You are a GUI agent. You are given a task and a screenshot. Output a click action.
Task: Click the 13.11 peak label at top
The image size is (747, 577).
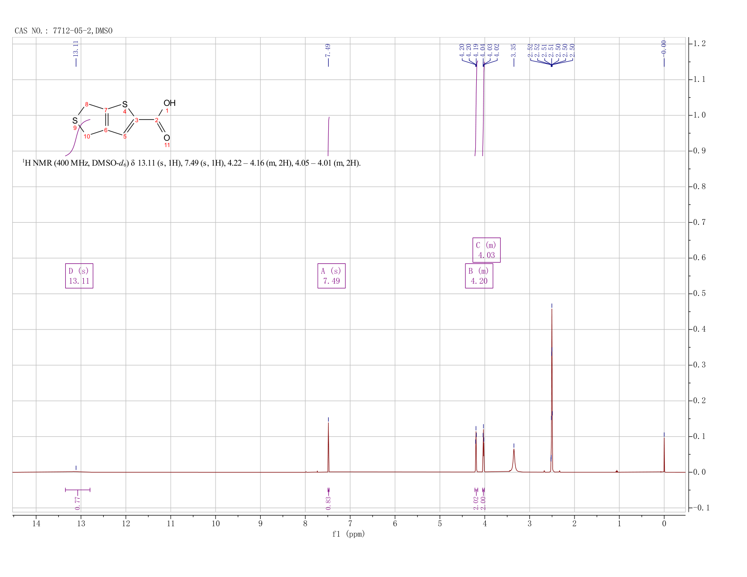76,48
